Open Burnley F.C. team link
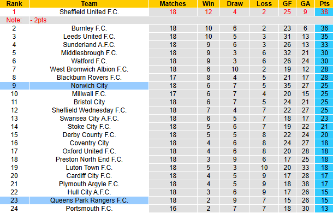The height and width of the screenshot is (213, 333). pos(89,28)
